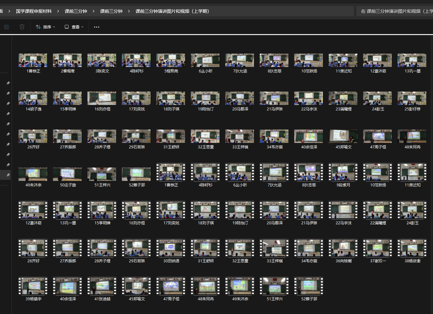
Task: Click the Share icon in the toolbar
Action: [x=7, y=27]
